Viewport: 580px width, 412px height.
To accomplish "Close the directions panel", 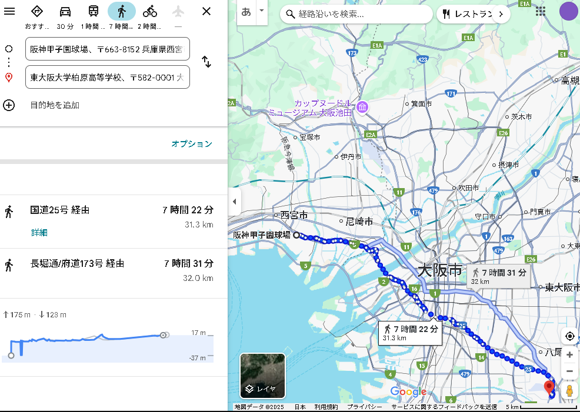I will coord(206,11).
